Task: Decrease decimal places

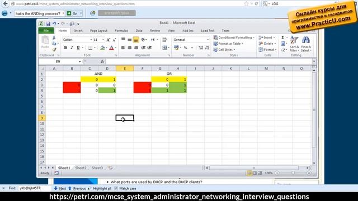Action: coord(207,47)
